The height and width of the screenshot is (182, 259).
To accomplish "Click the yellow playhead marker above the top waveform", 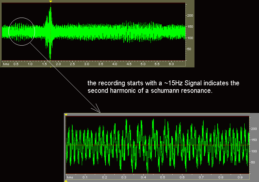I will click(x=50, y=2).
